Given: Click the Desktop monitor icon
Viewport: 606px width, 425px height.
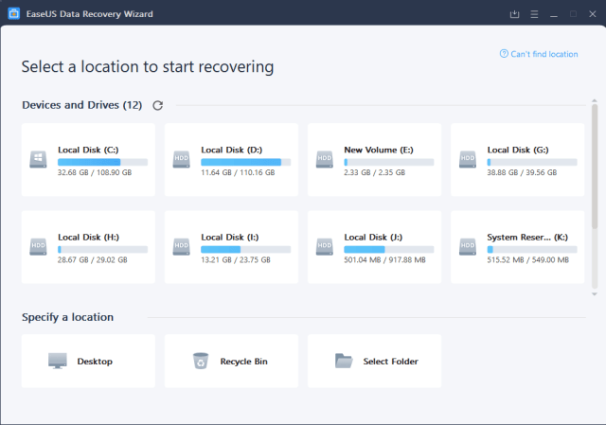Looking at the screenshot, I should (x=58, y=361).
